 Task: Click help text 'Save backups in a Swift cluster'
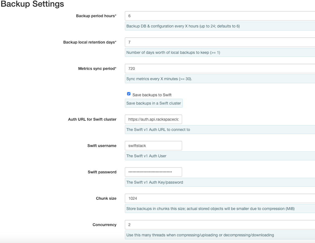pos(154,103)
